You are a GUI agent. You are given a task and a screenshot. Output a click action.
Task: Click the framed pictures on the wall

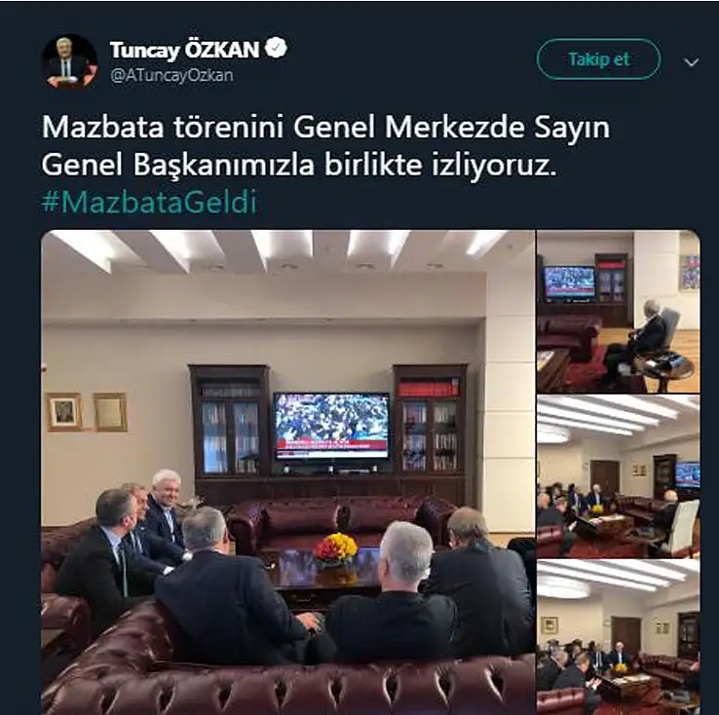[x=87, y=412]
